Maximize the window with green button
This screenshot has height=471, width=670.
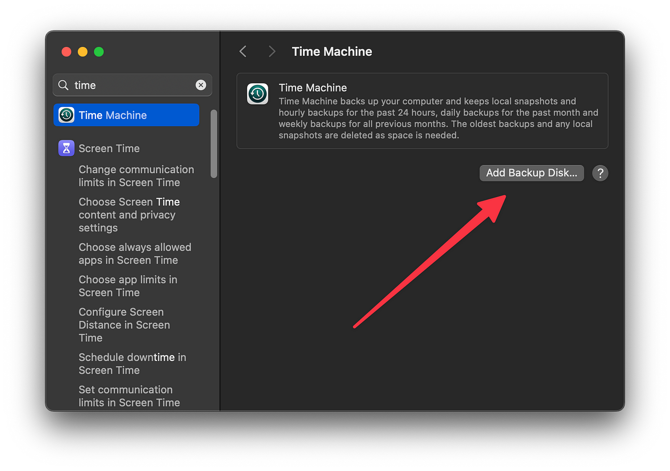(99, 52)
